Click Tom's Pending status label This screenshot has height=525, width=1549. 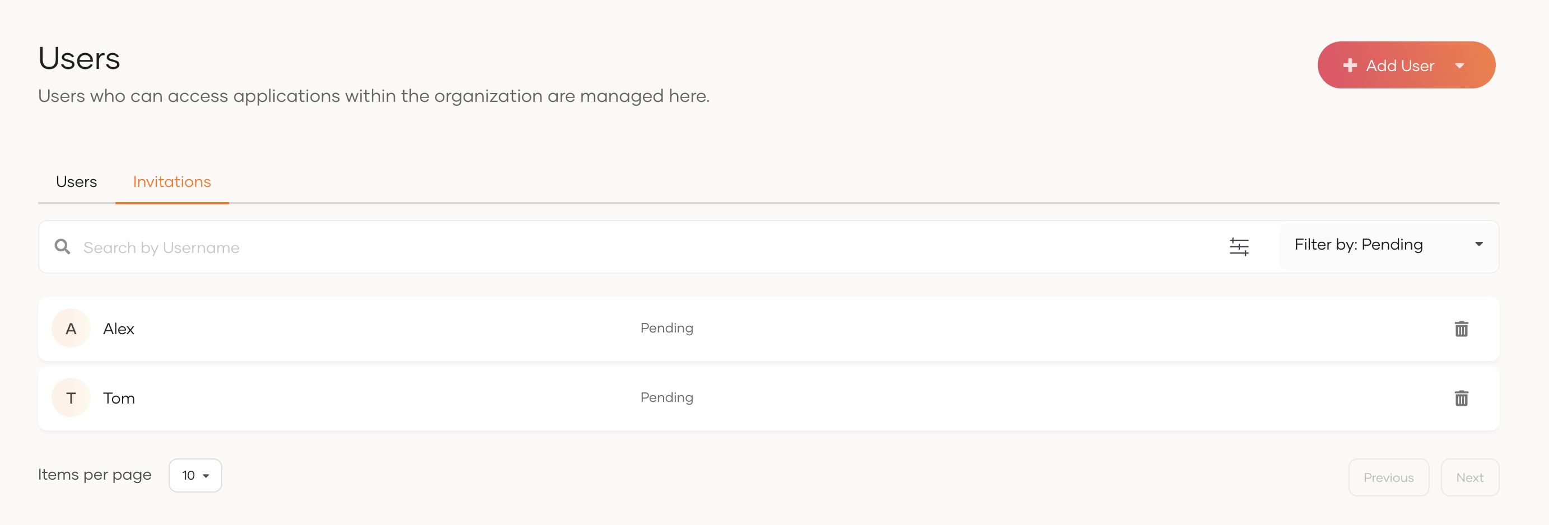tap(666, 397)
